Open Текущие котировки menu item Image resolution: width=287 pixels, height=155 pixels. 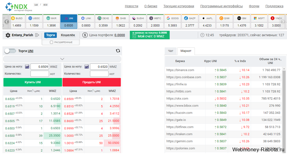(179, 6)
